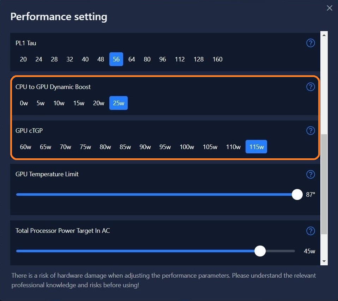The width and height of the screenshot is (338, 301).
Task: Click the GPU Temperature Limit slider handle
Action: click(297, 194)
